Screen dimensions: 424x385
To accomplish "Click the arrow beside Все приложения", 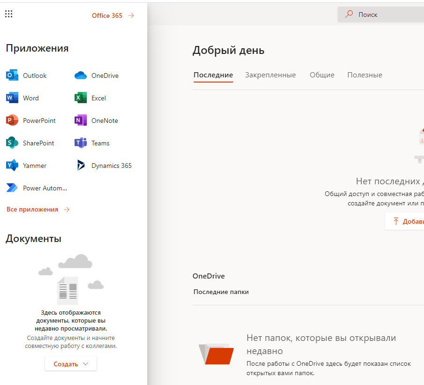I will pos(67,210).
